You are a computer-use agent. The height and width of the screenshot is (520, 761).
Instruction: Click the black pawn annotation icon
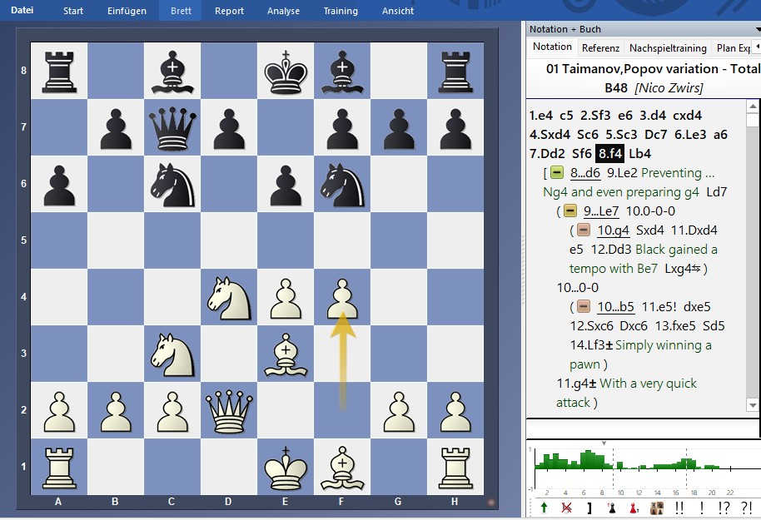(611, 508)
